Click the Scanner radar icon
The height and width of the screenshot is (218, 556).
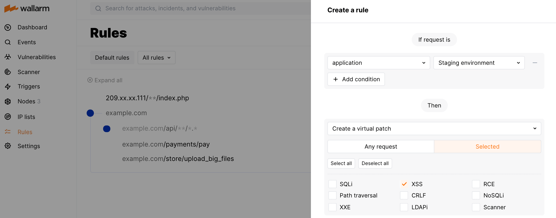click(8, 72)
